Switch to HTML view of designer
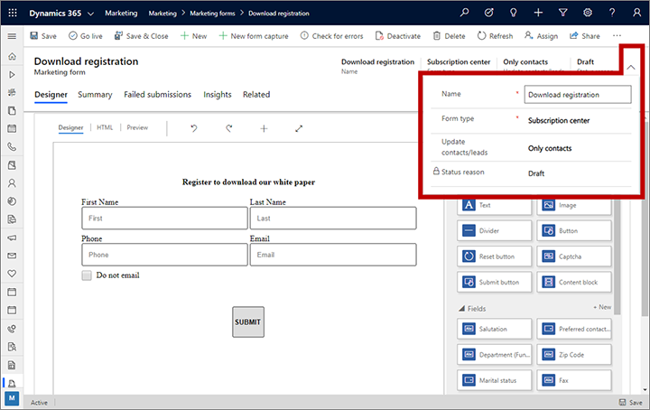The width and height of the screenshot is (650, 410). [105, 128]
